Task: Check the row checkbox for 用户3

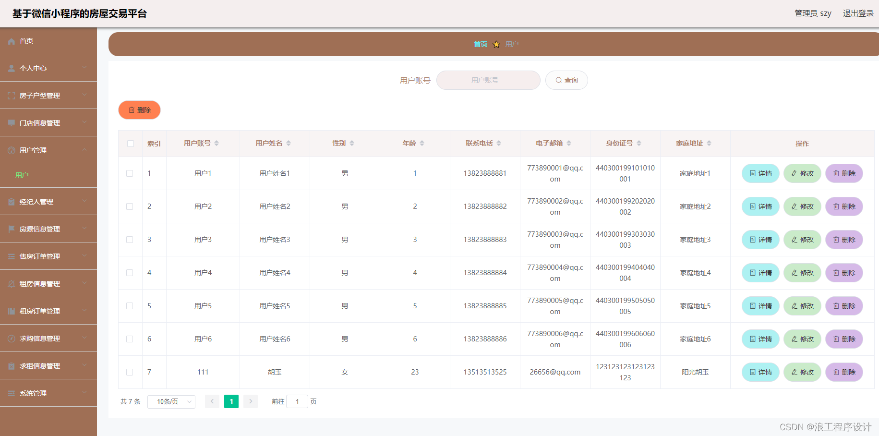Action: [130, 240]
